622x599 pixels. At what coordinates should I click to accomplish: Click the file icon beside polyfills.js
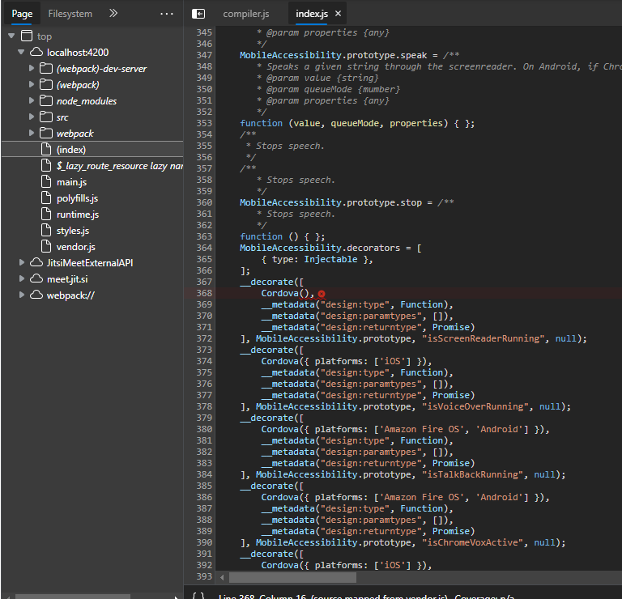(x=46, y=198)
